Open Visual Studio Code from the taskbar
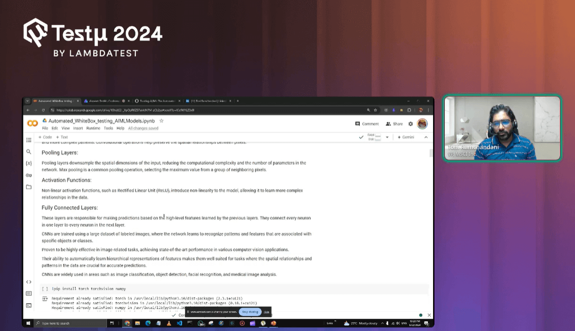 pos(179,323)
